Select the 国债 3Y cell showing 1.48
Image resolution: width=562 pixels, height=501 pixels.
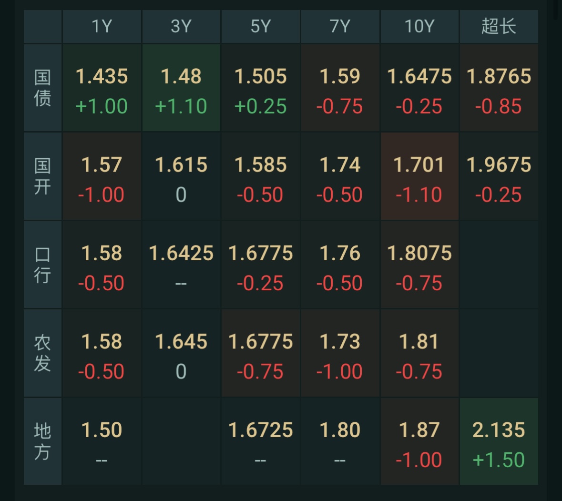click(x=181, y=87)
